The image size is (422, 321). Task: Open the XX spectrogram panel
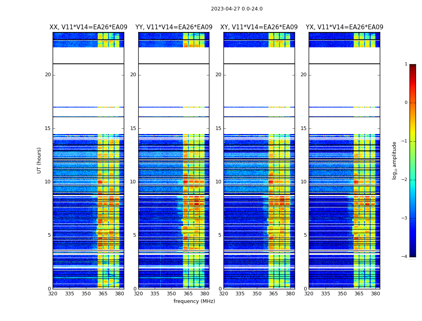coord(88,160)
